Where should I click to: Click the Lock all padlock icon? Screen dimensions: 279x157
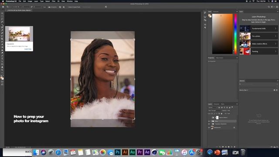[x=221, y=113]
